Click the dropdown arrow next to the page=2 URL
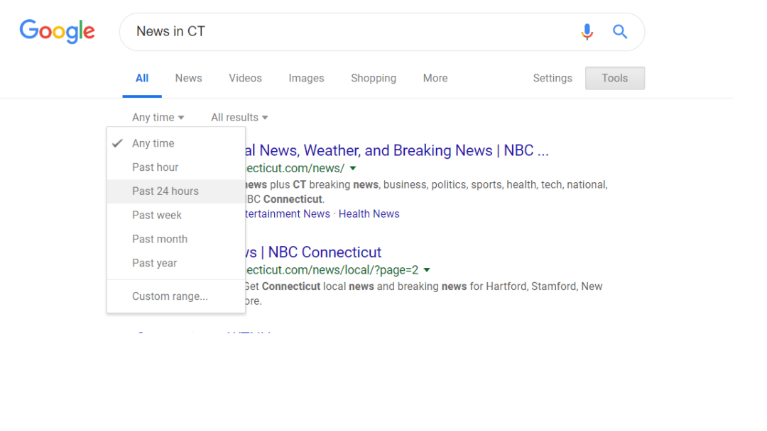This screenshot has width=767, height=431. [x=426, y=269]
